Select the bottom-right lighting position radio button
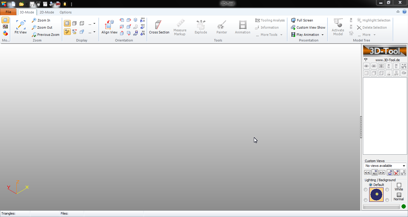Viewport: 408px width, 217px height. (387, 200)
